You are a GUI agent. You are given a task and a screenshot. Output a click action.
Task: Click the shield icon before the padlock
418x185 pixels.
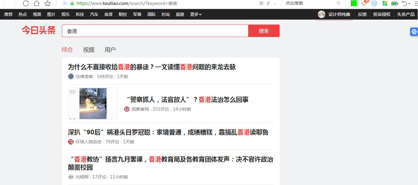click(x=65, y=3)
